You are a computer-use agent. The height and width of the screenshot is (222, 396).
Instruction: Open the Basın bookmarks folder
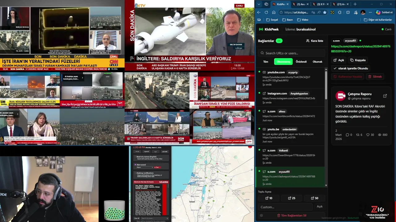[x=287, y=20]
